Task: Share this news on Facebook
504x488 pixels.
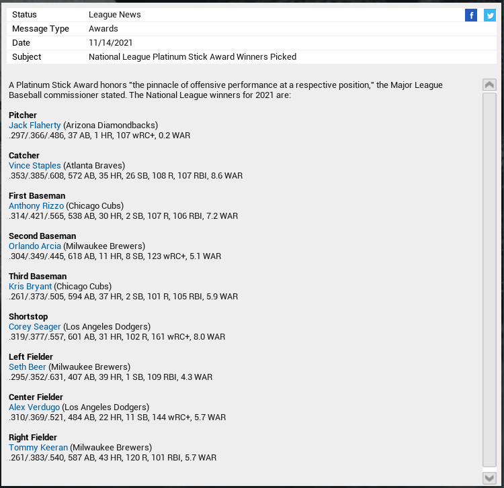Action: (x=470, y=15)
